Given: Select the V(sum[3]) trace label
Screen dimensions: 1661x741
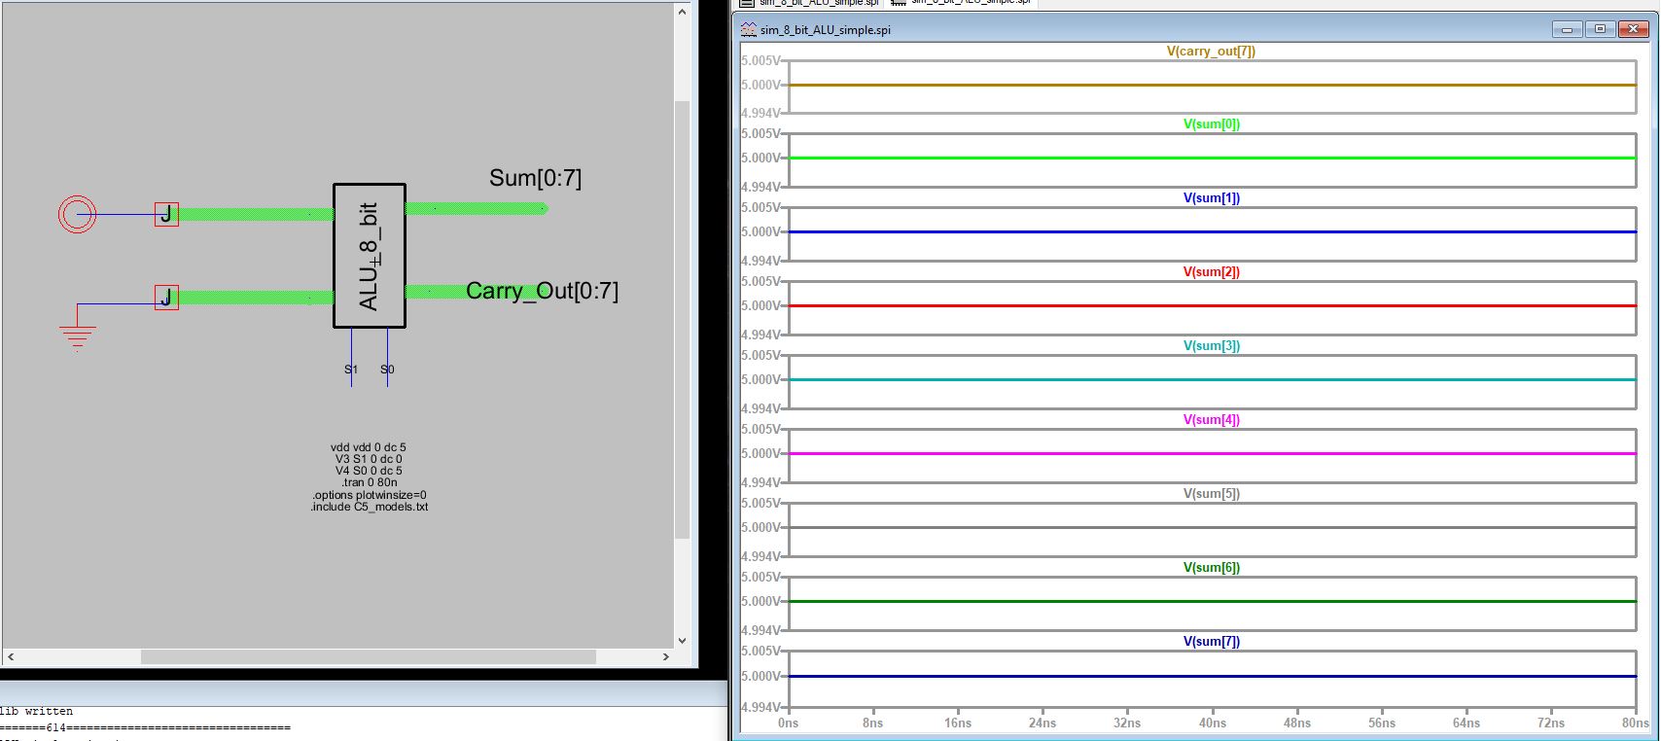Looking at the screenshot, I should tap(1211, 345).
